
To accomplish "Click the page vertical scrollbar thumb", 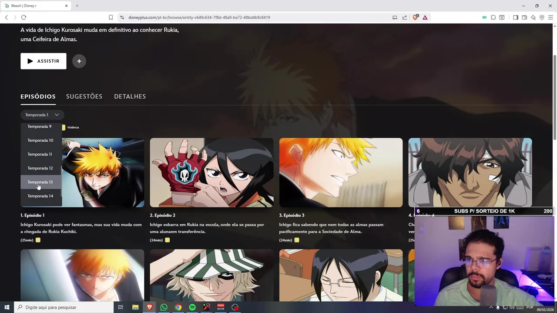I will (554, 98).
